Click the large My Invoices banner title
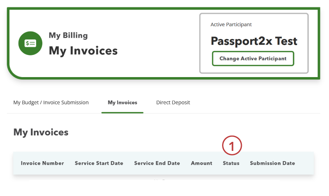This screenshot has width=329, height=196. (x=83, y=51)
